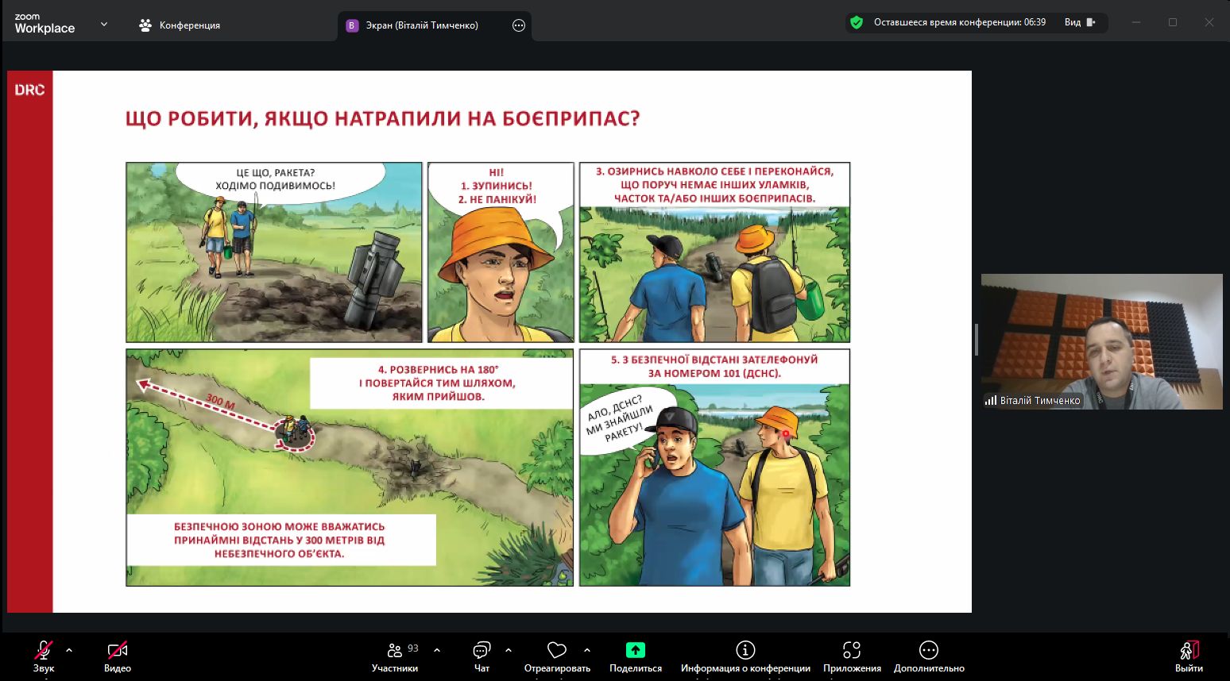Viewport: 1230px width, 681px height.
Task: Open the Дополнительно more options menu
Action: [928, 651]
